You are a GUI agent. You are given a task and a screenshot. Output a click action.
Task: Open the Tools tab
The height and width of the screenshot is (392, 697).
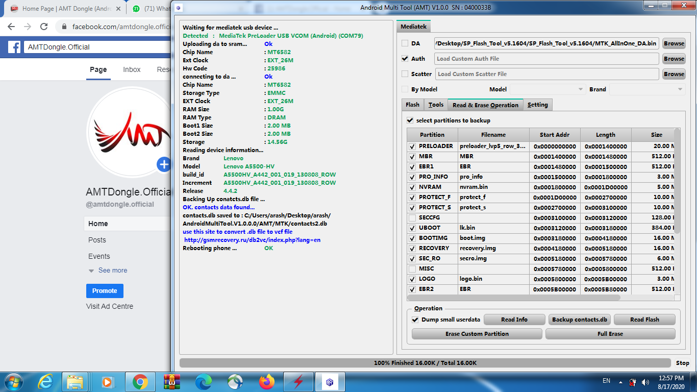436,105
